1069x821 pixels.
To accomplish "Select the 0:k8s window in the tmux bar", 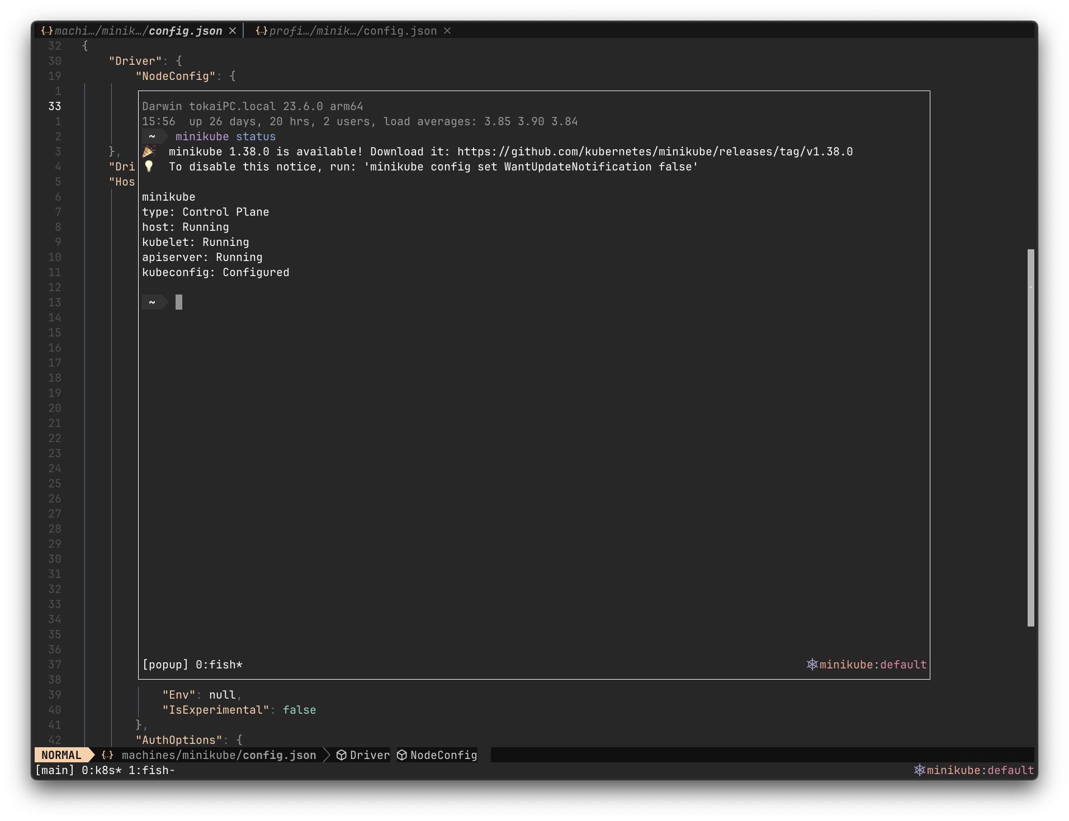I will coord(101,770).
